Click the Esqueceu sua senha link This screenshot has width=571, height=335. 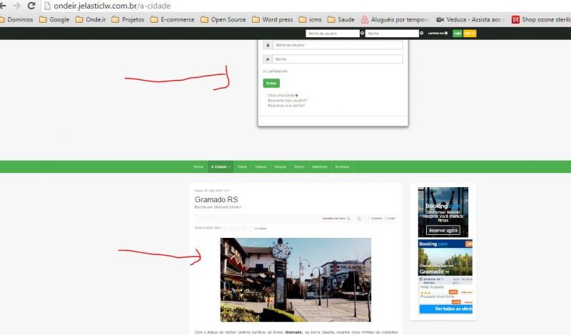(286, 105)
